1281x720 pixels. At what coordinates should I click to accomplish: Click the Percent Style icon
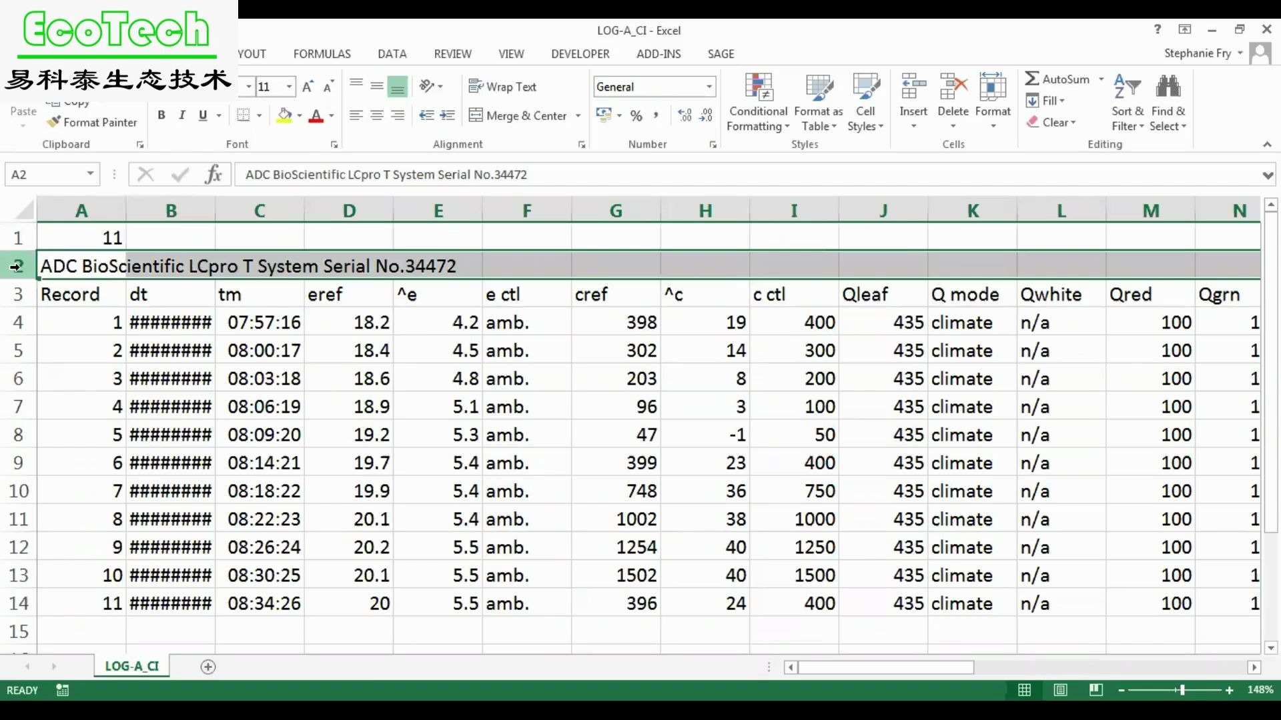(x=636, y=116)
